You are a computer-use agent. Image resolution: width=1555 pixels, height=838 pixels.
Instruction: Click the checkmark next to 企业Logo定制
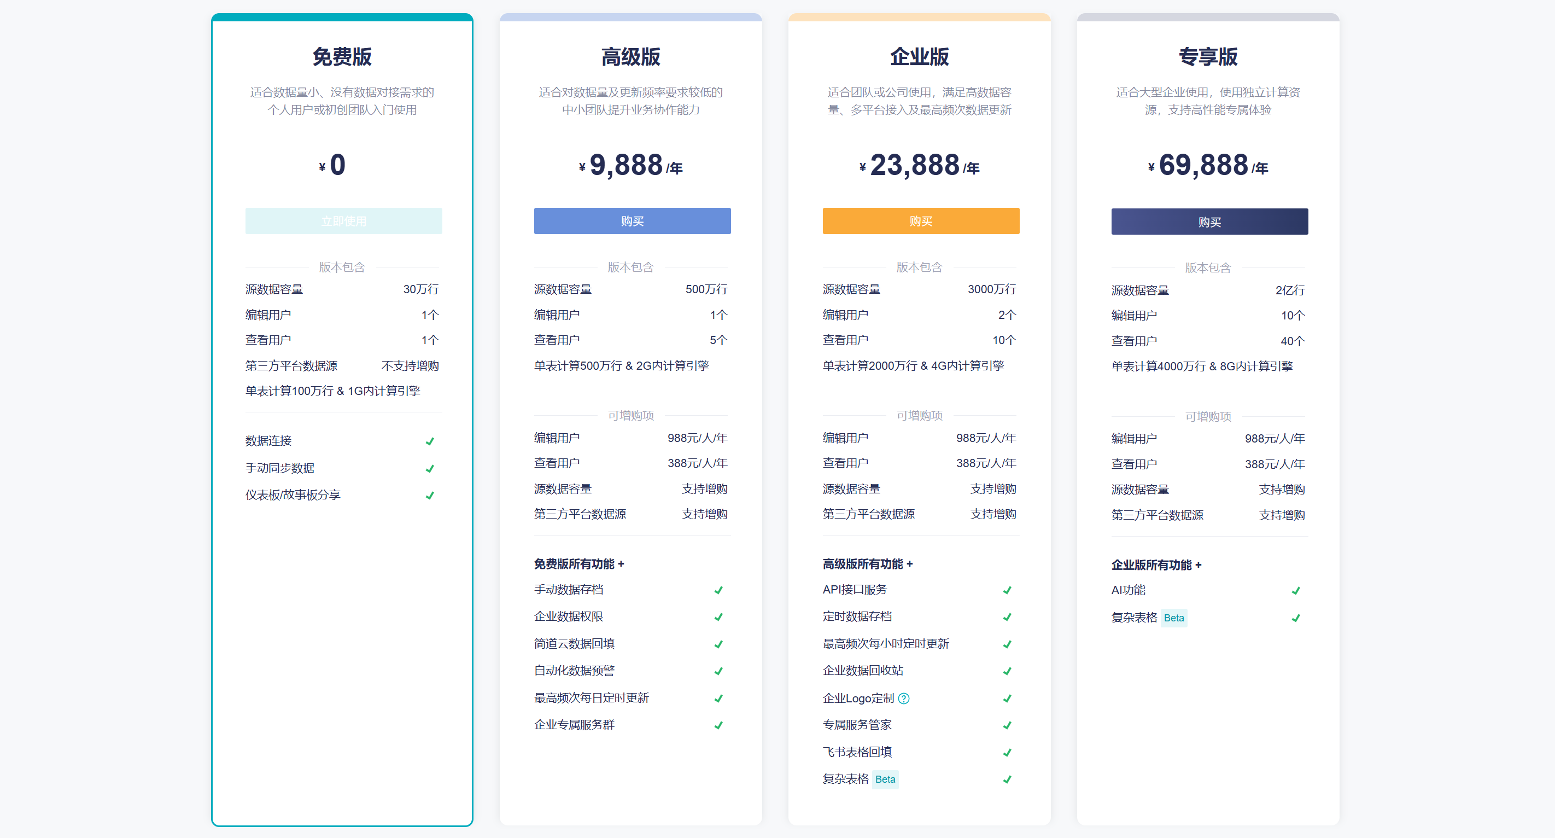click(x=1007, y=699)
